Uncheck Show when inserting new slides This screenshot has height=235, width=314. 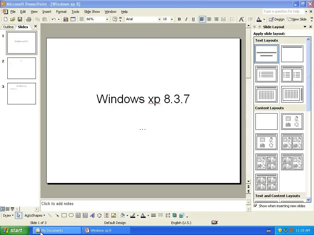[x=255, y=206]
